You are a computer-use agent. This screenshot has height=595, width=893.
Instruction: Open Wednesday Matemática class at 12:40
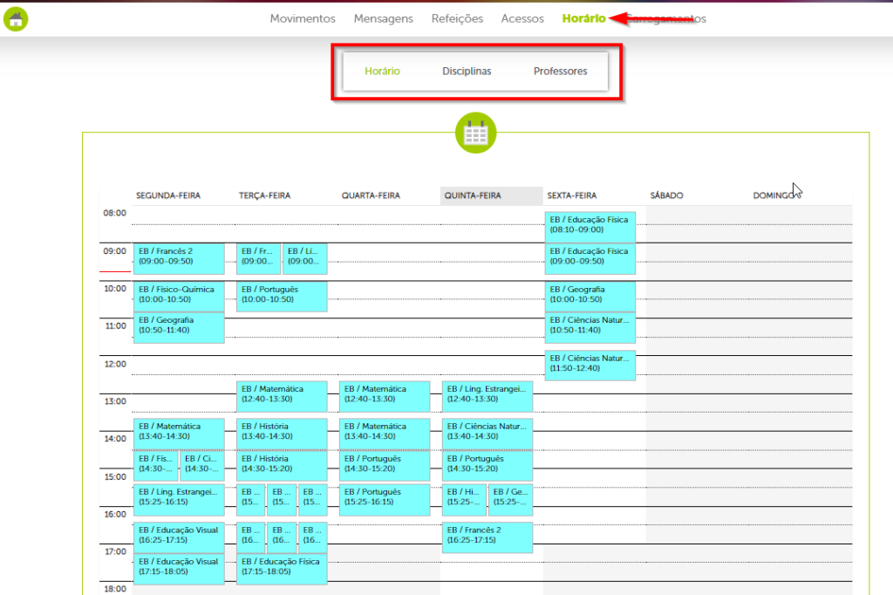coord(385,396)
